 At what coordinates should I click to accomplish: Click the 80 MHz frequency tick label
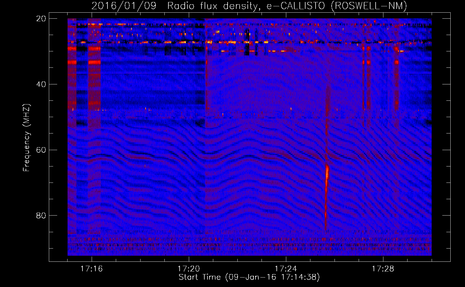click(41, 216)
